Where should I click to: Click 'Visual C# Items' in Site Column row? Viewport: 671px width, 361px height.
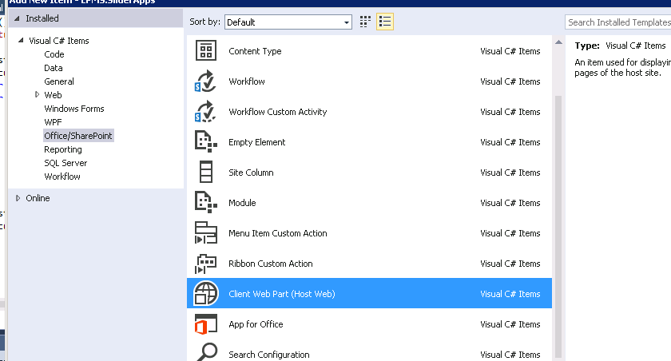coord(510,173)
